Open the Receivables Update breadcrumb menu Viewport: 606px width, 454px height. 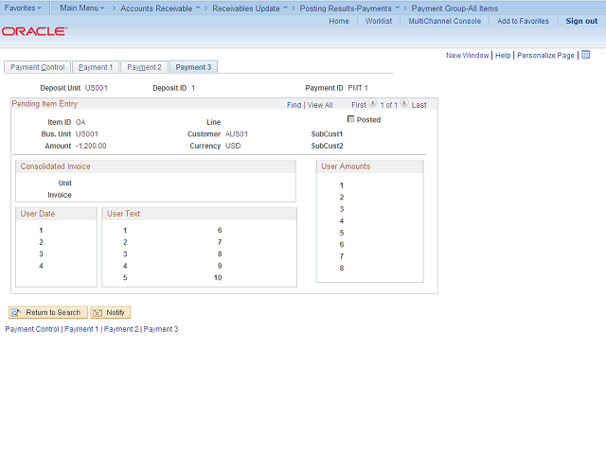250,8
